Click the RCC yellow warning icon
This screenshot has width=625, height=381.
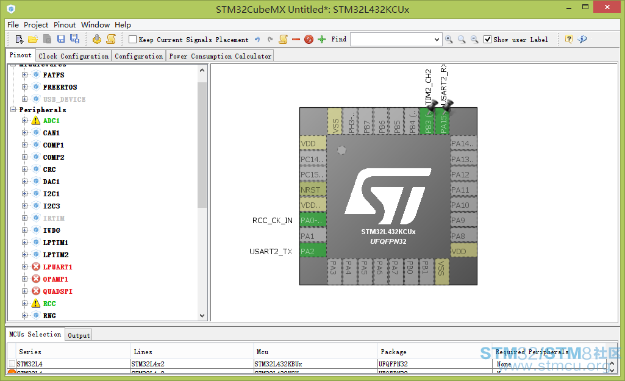pyautogui.click(x=36, y=304)
